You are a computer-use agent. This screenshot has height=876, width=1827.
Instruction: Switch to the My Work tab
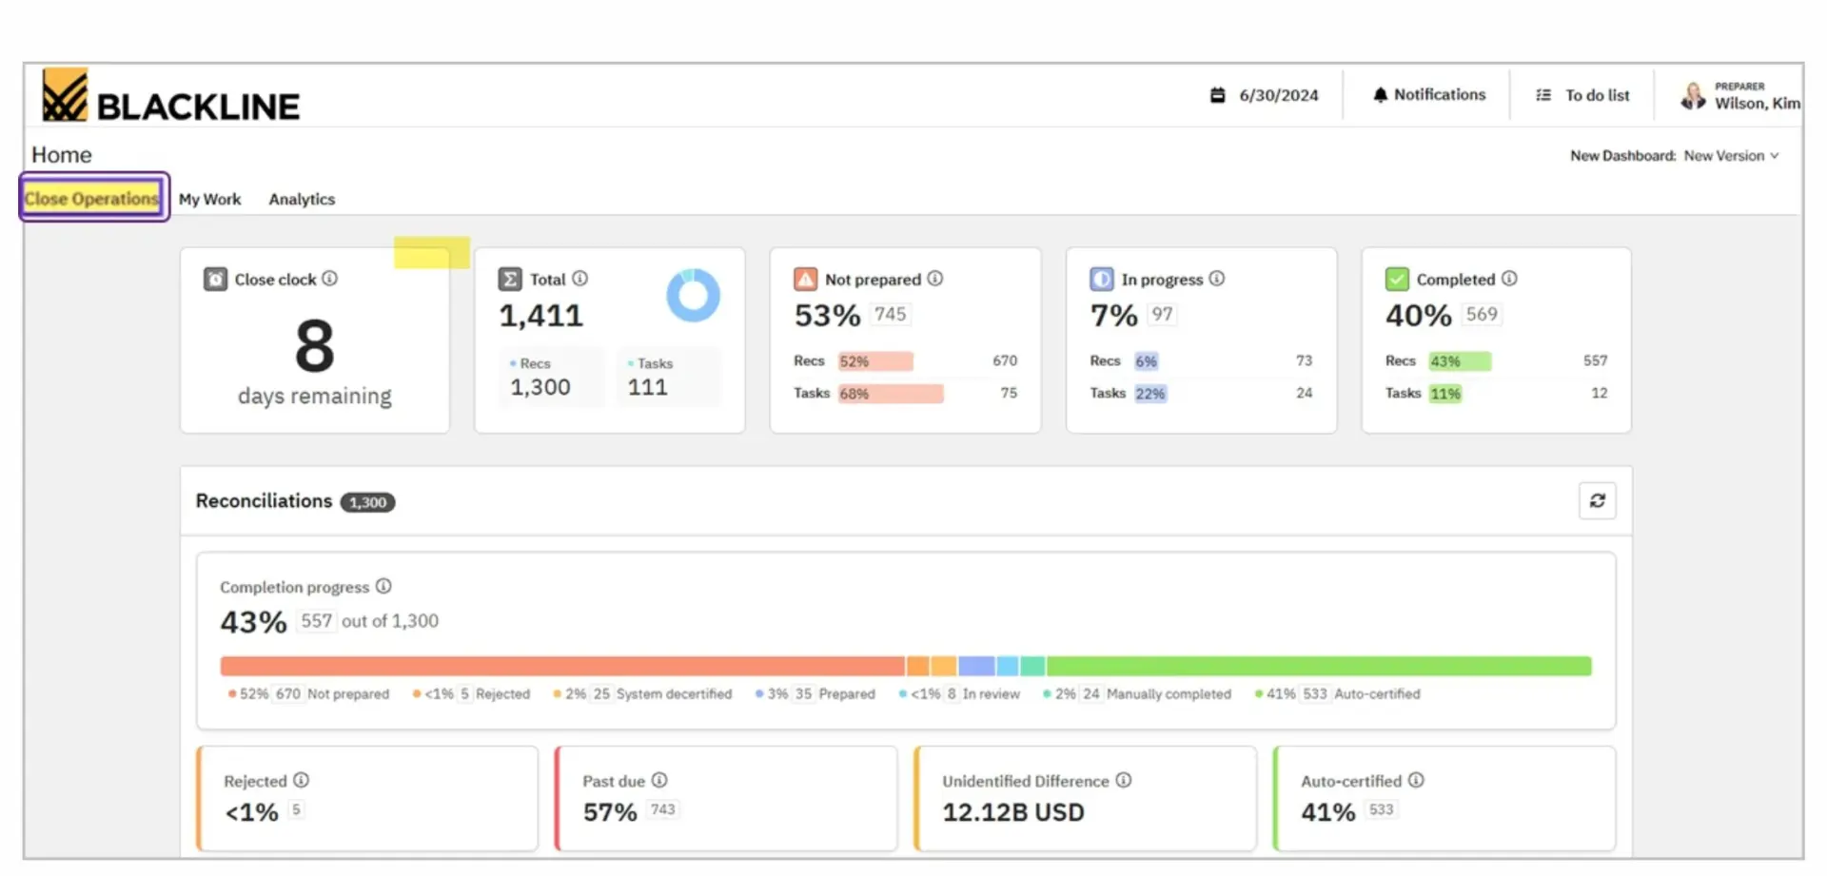(x=209, y=199)
